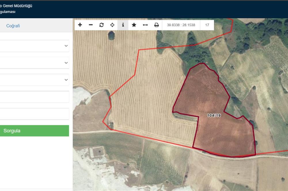288x191 pixels.
Task: Click the star favorites icon
Action: click(x=134, y=25)
